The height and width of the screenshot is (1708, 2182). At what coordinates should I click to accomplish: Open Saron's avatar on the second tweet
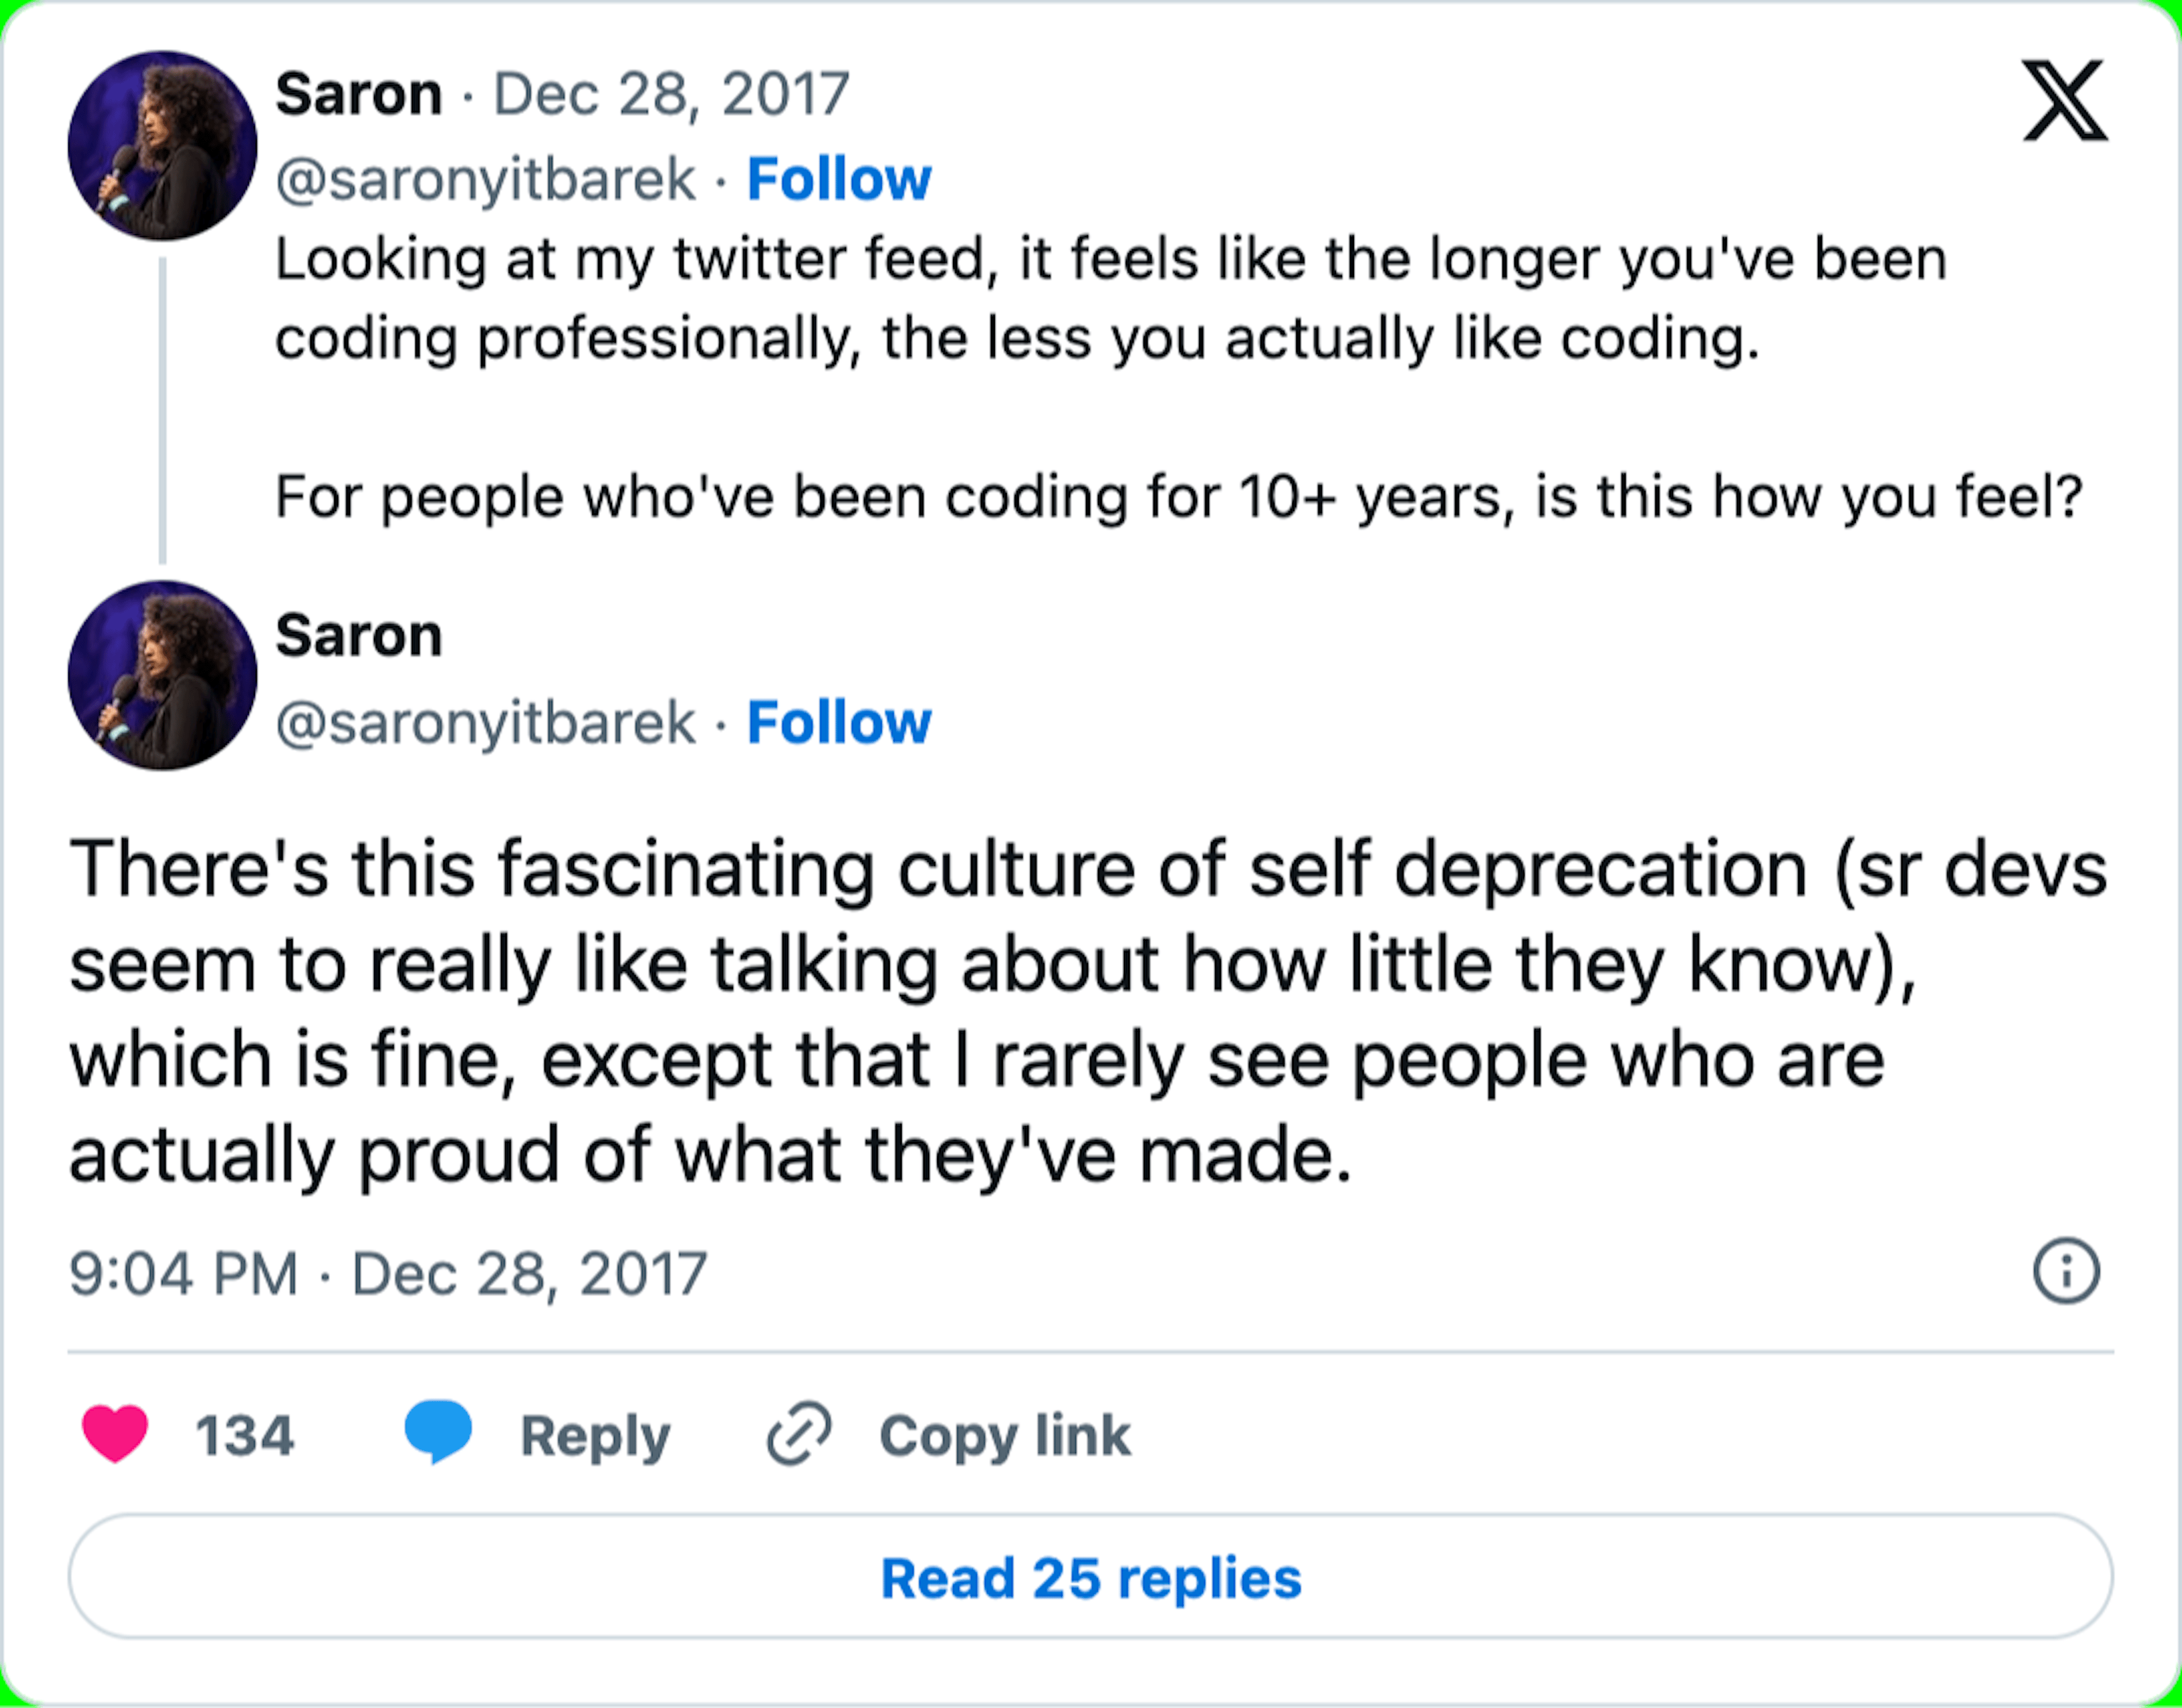(162, 675)
